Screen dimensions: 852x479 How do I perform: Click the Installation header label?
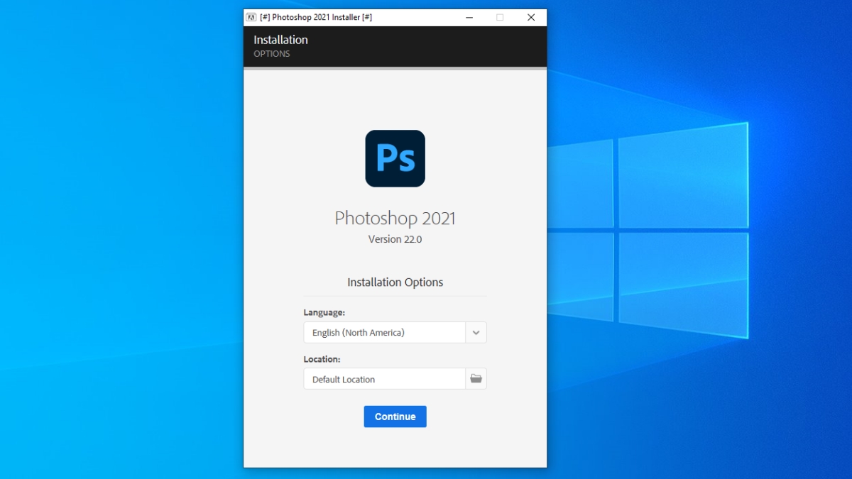coord(280,40)
